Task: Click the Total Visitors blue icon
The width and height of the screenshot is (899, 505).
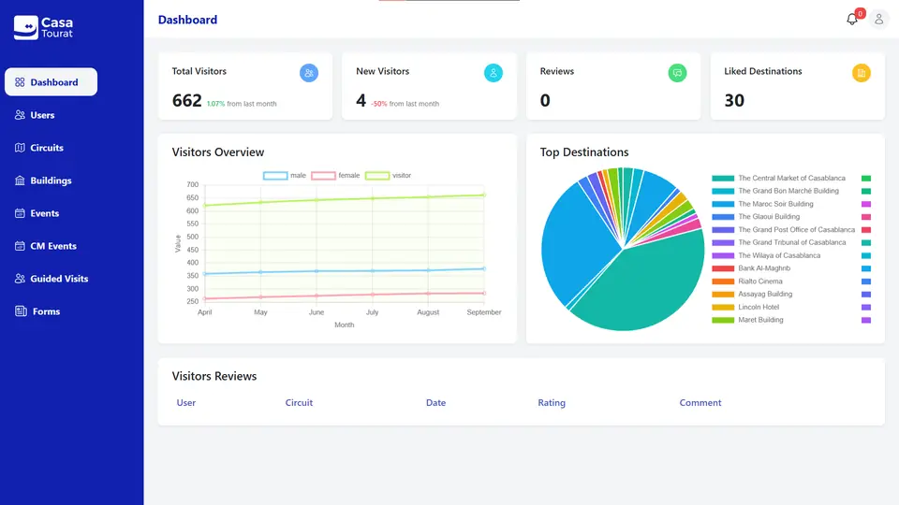Action: (308, 73)
